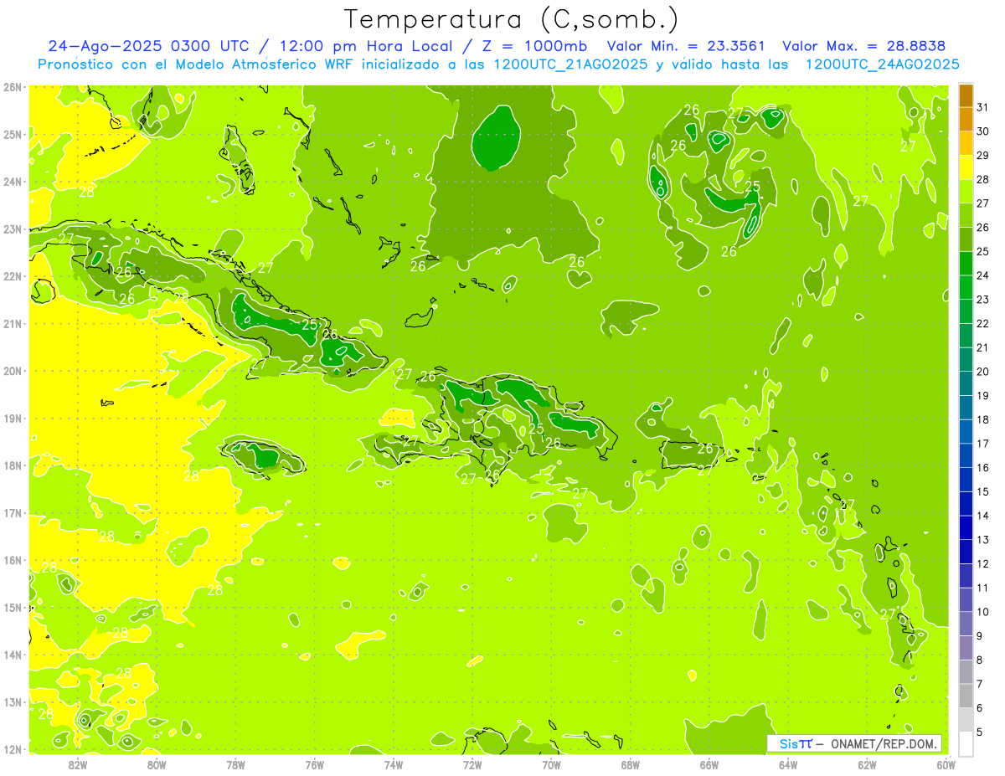
Task: Click the 18N latitude axis label
Action: 13,465
